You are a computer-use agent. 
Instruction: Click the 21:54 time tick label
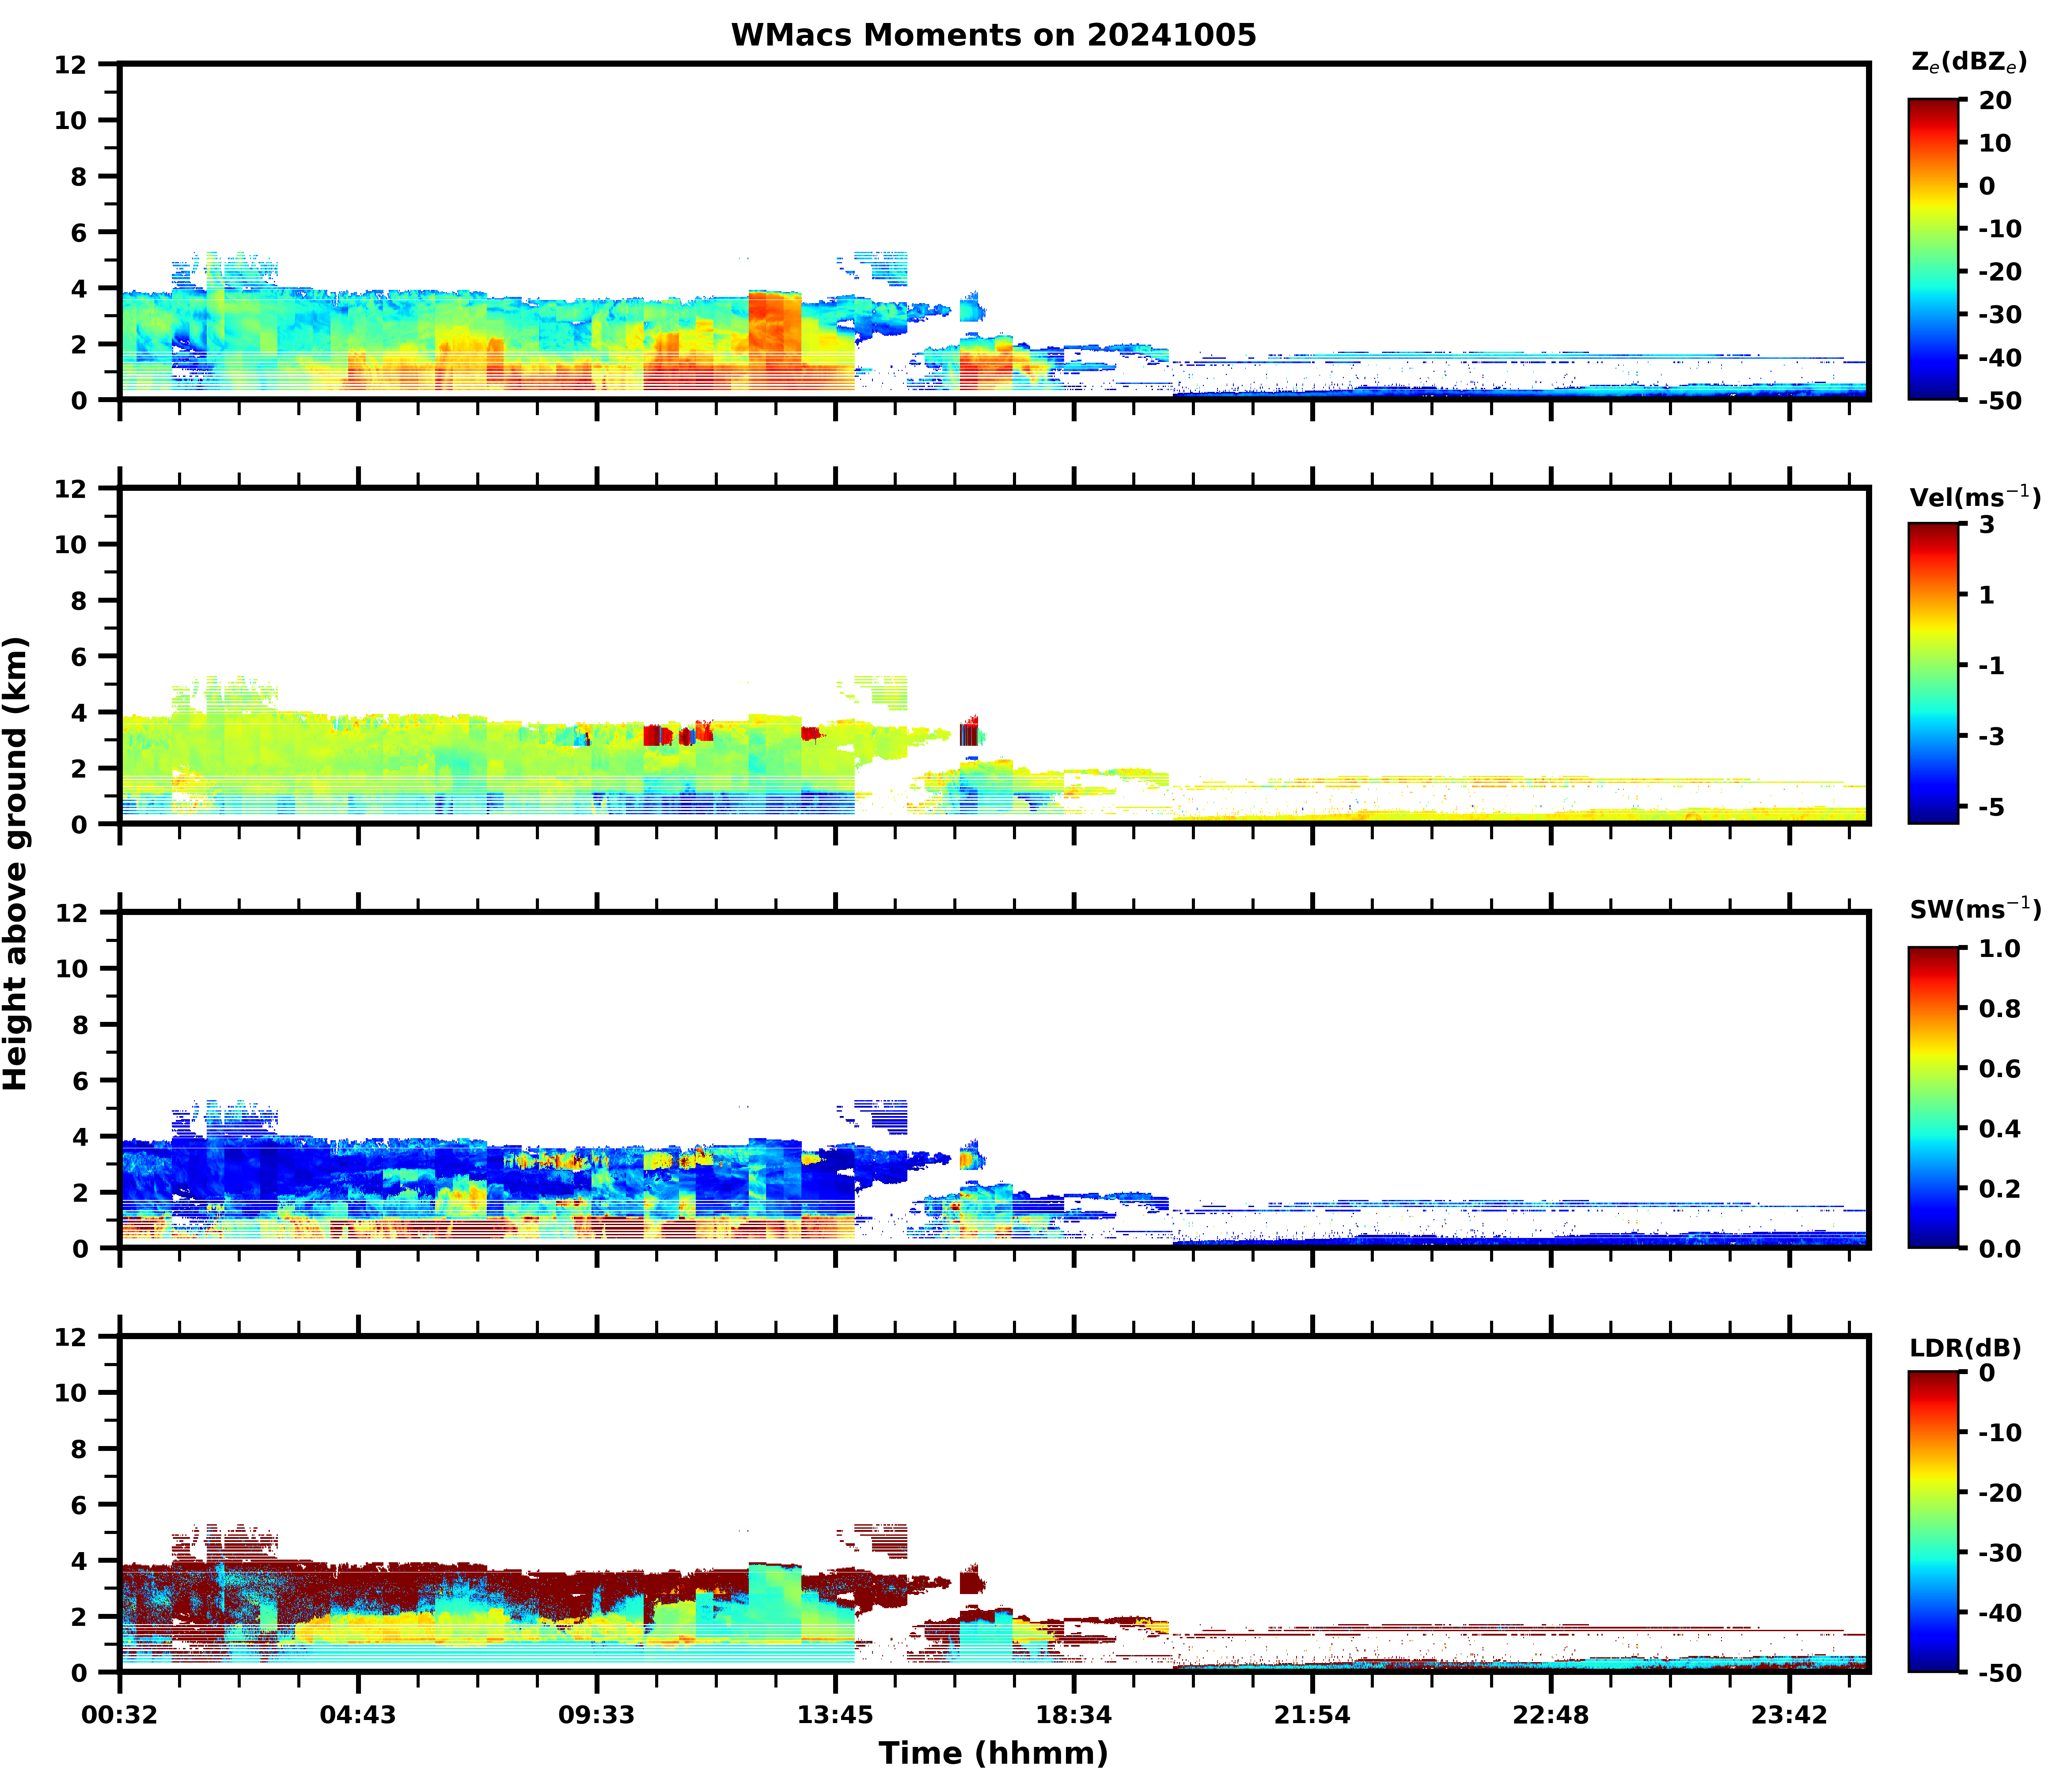1312,1716
